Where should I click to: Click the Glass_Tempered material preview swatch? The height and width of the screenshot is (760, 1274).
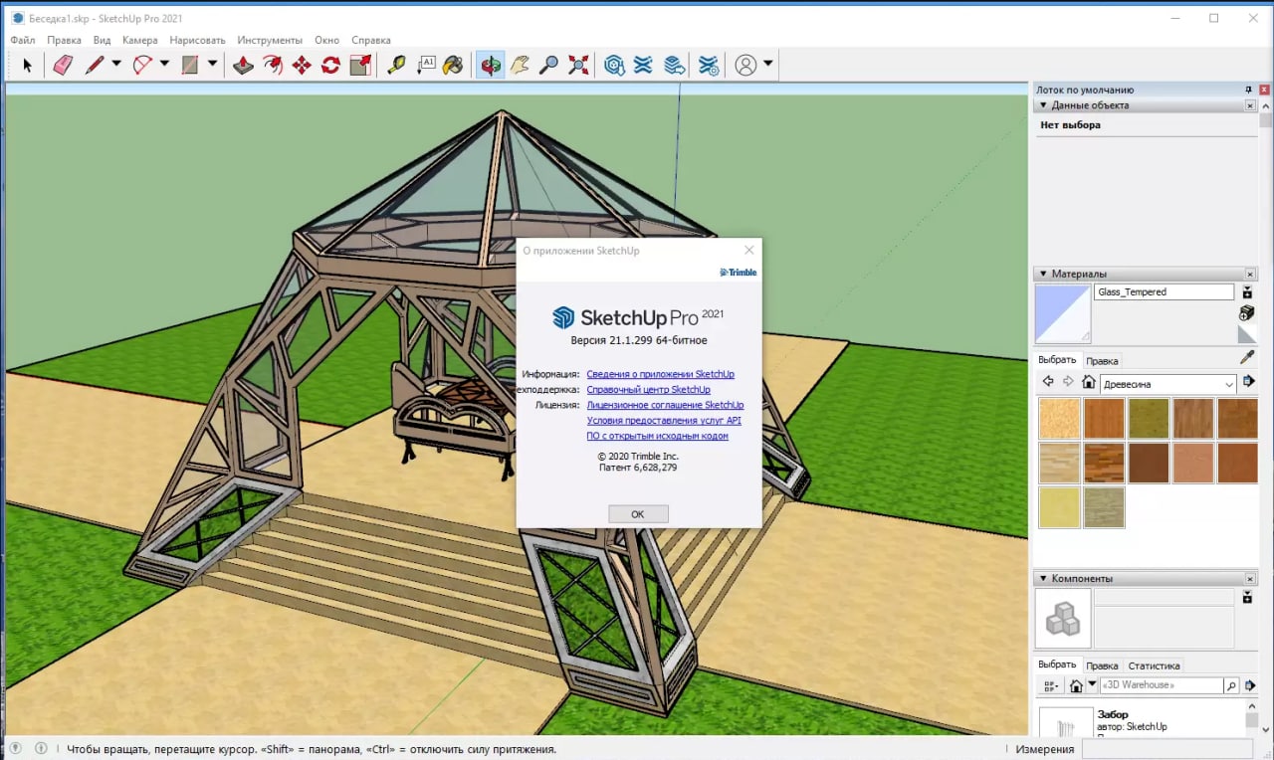point(1063,314)
